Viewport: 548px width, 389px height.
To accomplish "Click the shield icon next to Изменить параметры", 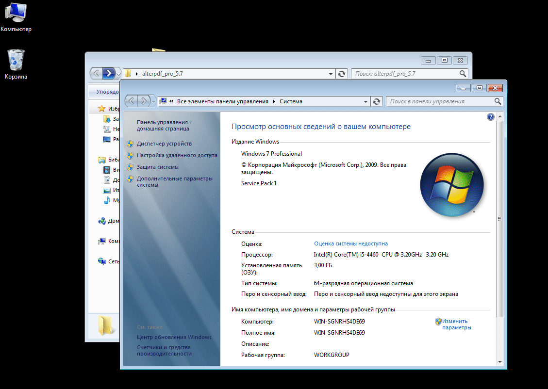I will tap(438, 321).
